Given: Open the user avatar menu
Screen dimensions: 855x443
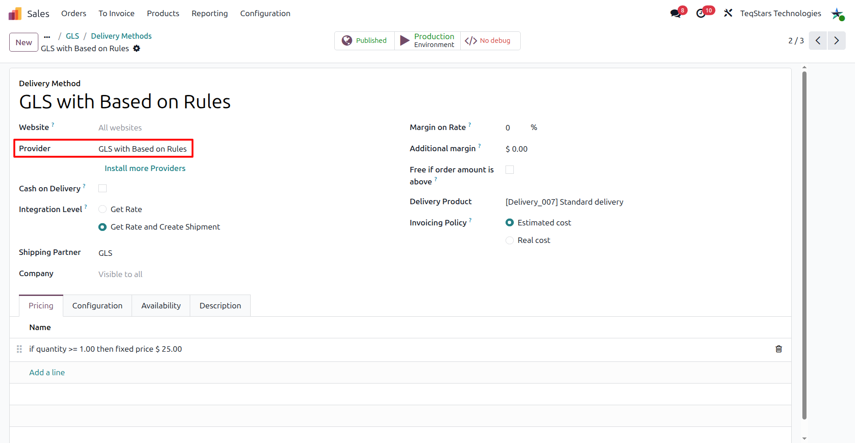Looking at the screenshot, I should [837, 13].
